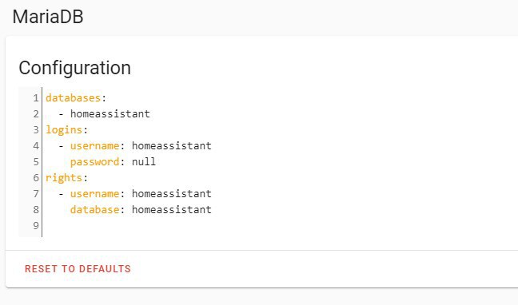The image size is (518, 305).
Task: Click the MariaDB page title
Action: coord(48,17)
